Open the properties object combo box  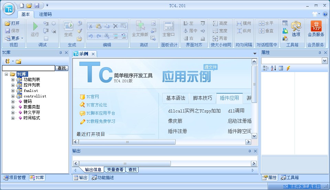(x=324, y=61)
